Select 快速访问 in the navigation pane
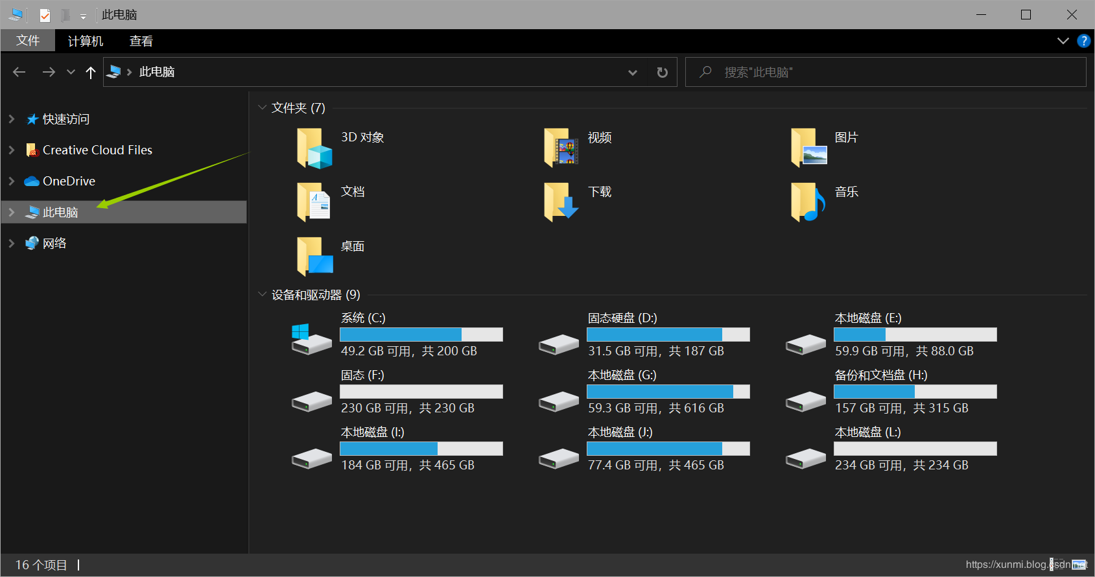1095x577 pixels. point(66,119)
